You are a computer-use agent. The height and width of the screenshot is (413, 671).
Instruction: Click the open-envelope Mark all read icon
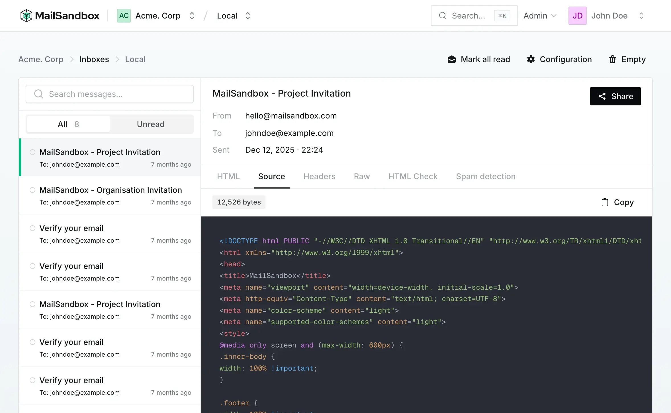452,59
